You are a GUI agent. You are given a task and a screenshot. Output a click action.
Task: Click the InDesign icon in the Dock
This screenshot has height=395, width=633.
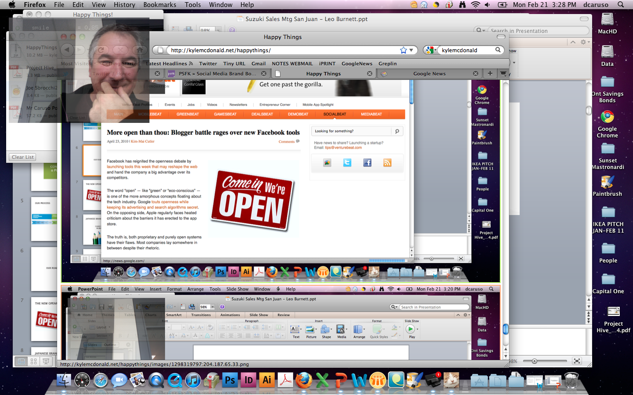click(x=248, y=380)
